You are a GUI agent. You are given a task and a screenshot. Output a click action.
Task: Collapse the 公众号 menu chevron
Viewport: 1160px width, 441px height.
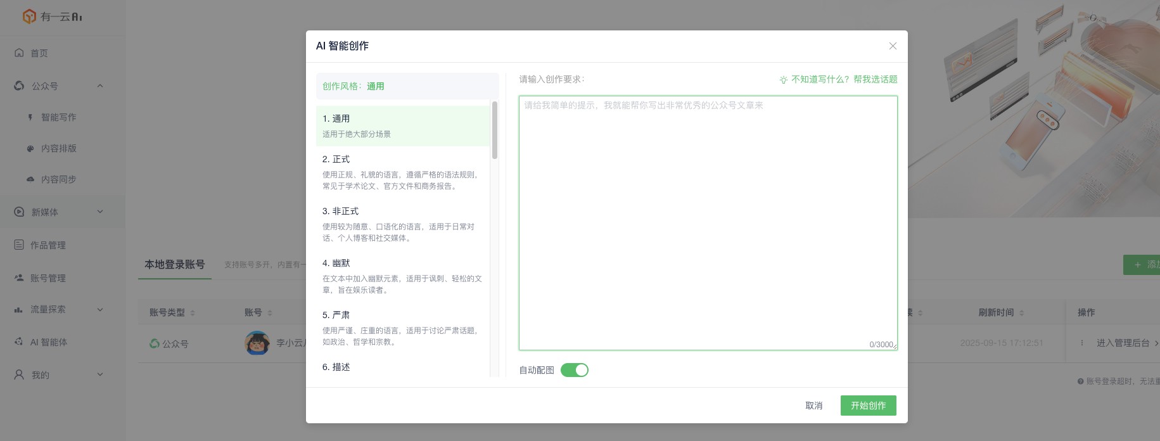(x=100, y=86)
